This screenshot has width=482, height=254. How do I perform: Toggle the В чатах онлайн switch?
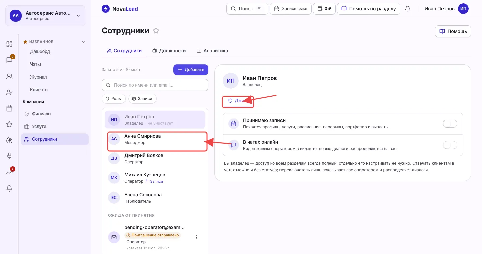click(450, 145)
